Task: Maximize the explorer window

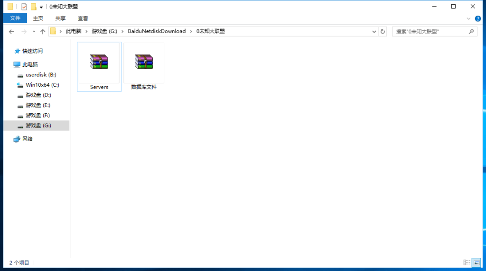Action: coord(453,7)
